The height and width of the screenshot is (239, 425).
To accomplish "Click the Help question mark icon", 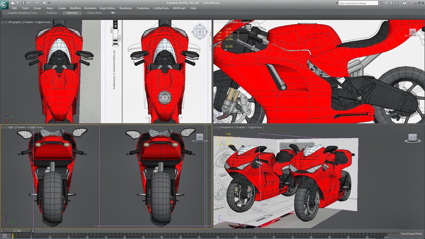I will tap(405, 3).
